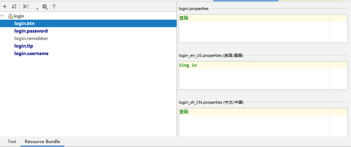Click the login.properties section header
The width and height of the screenshot is (351, 147).
point(194,9)
